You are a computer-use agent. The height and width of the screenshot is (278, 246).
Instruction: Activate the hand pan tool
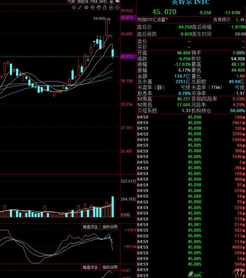coord(99,7)
